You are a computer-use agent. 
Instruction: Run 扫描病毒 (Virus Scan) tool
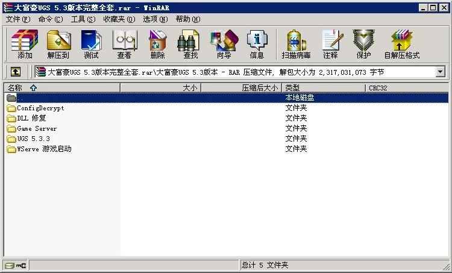(296, 44)
